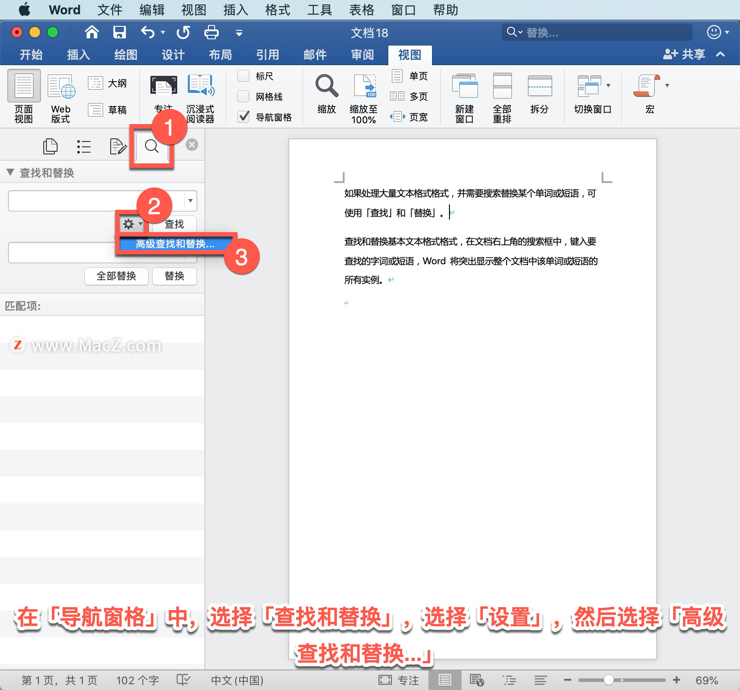Choose single page (单页) view
The width and height of the screenshot is (740, 690).
410,76
